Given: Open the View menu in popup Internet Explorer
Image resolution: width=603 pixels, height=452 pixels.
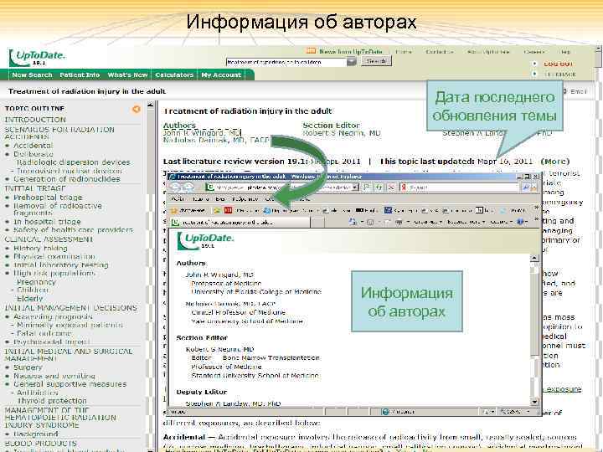Looking at the screenshot, I should (x=220, y=198).
